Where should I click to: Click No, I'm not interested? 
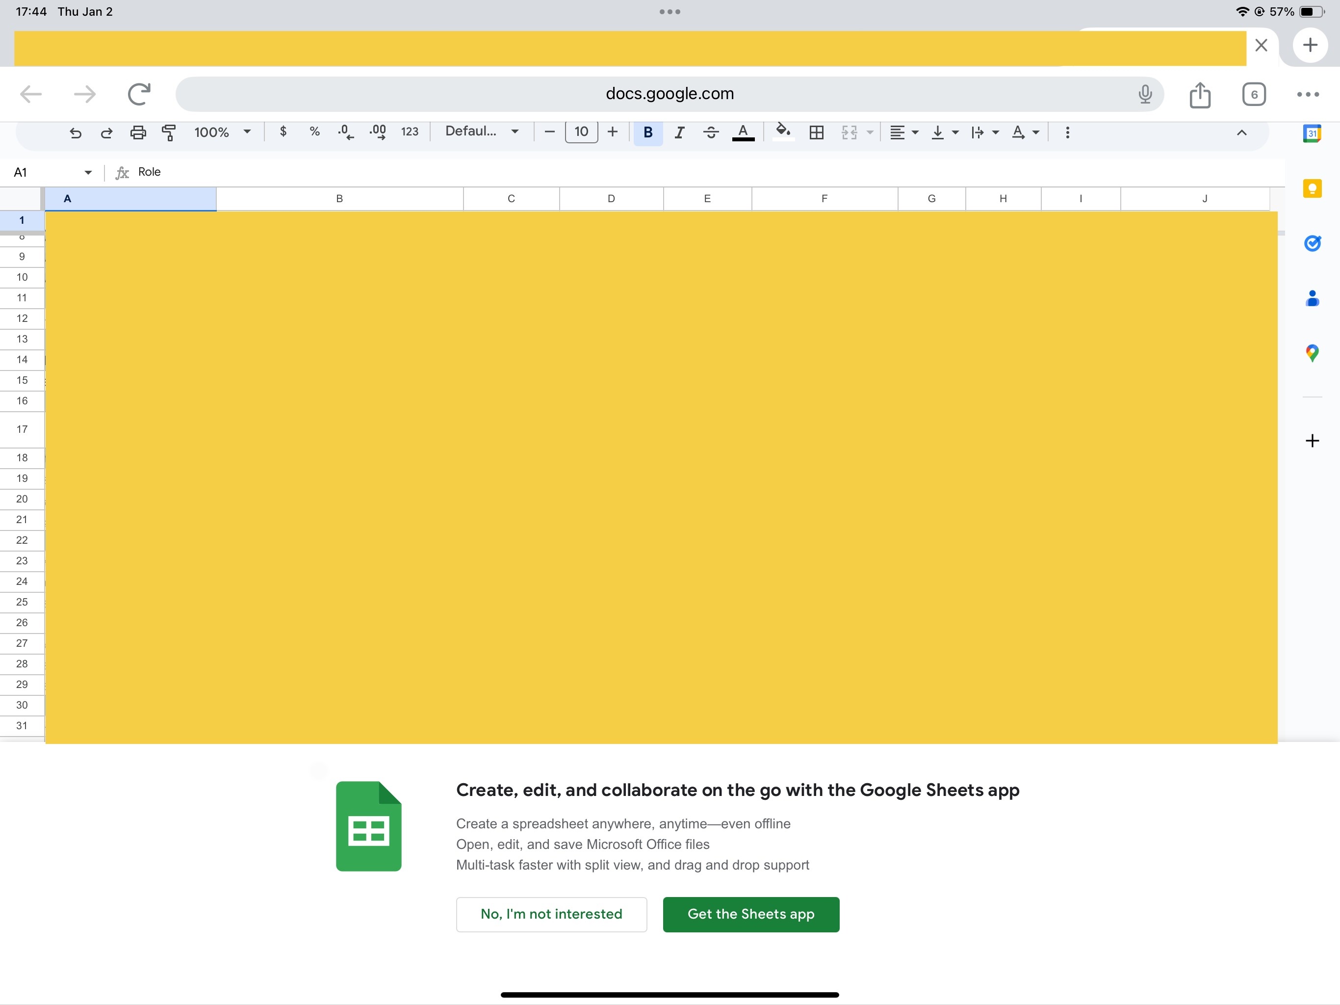[x=551, y=914]
